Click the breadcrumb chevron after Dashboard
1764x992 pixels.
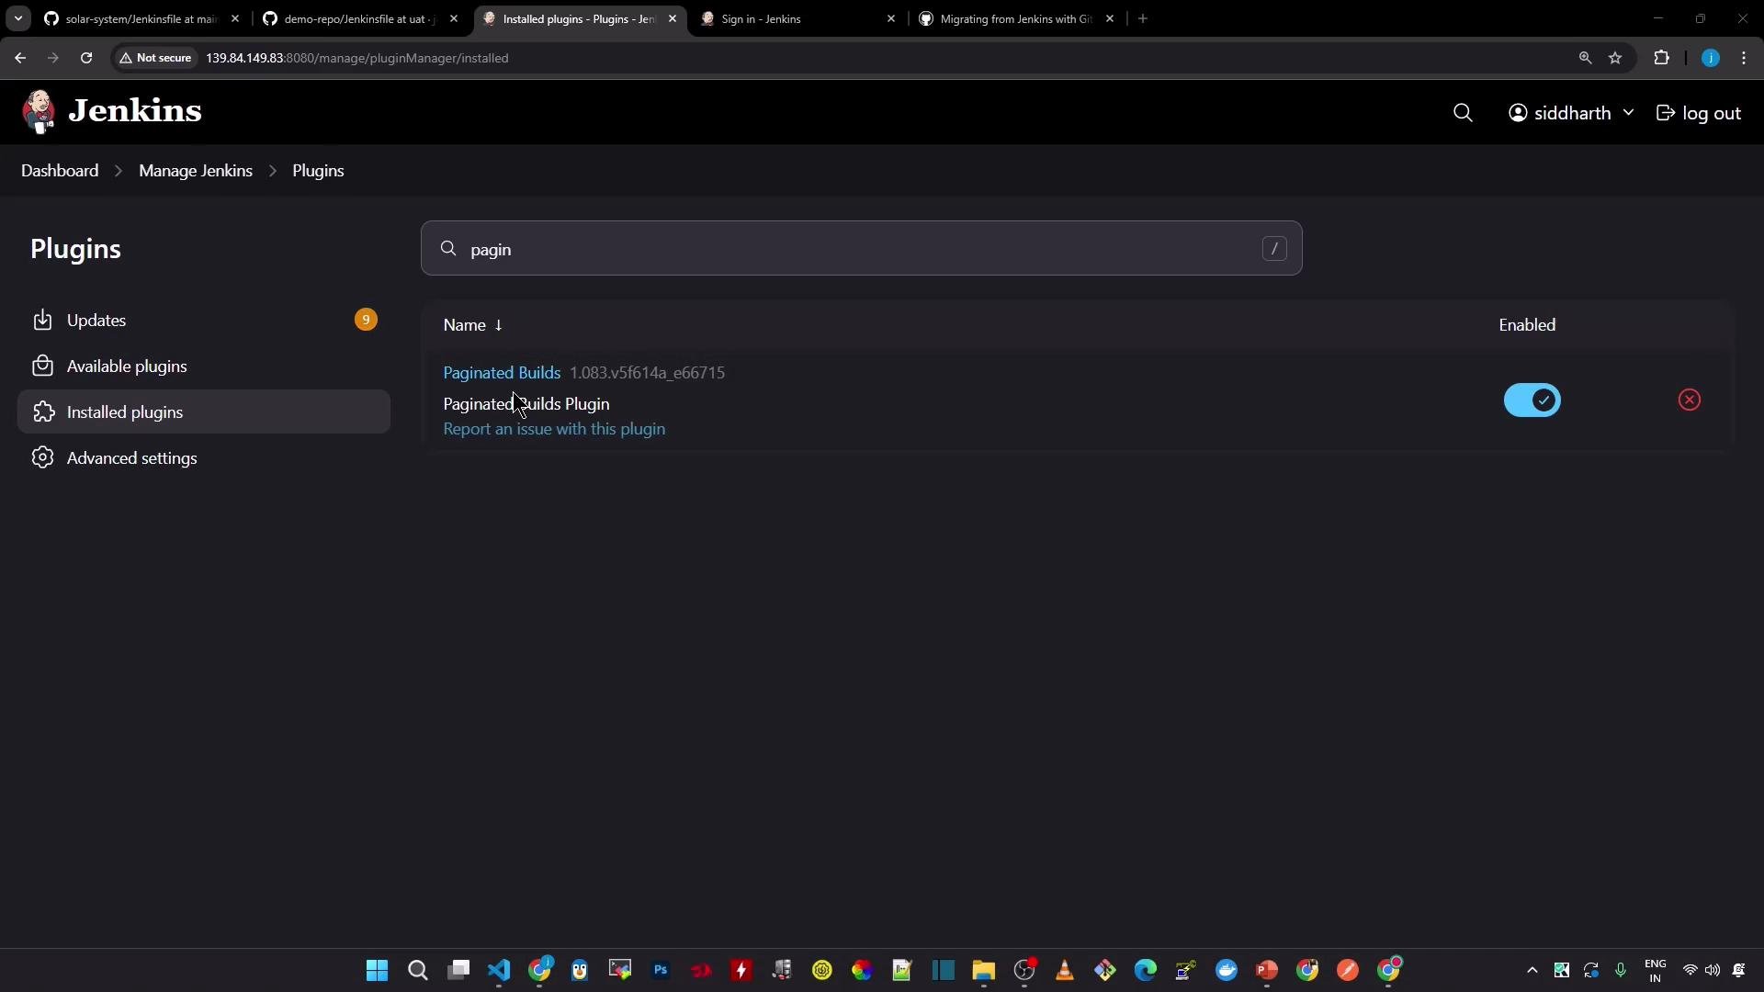[x=119, y=171]
